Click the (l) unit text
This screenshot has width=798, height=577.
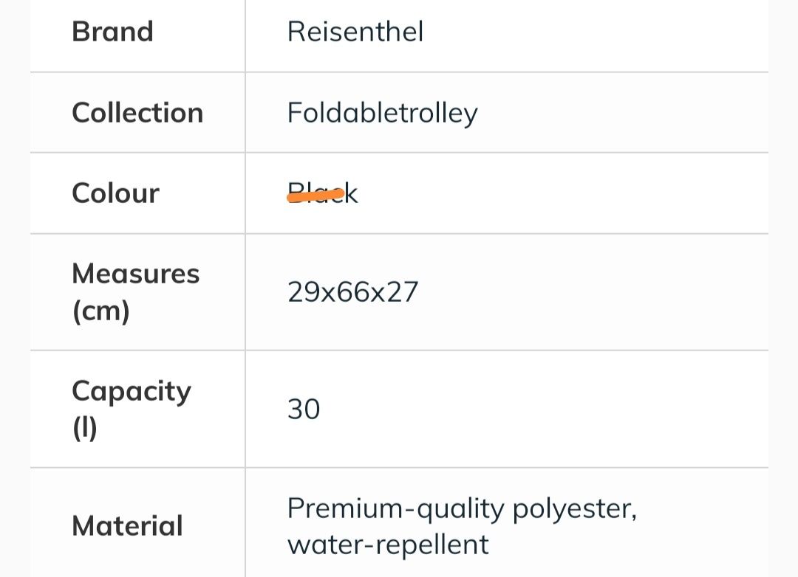click(84, 428)
